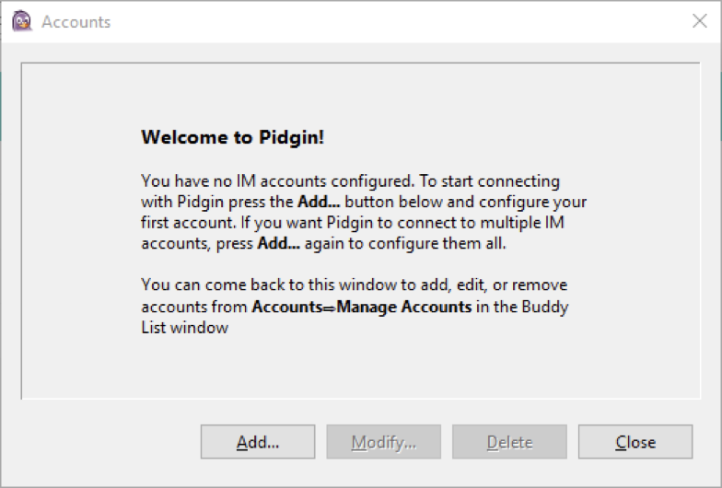This screenshot has width=722, height=488.
Task: Click the disabled Delete button
Action: coord(509,442)
